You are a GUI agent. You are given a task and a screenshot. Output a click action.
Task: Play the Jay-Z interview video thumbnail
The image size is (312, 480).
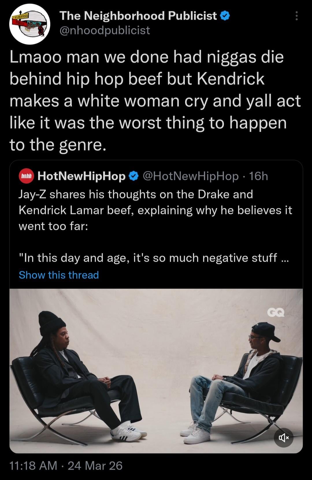pyautogui.click(x=156, y=371)
